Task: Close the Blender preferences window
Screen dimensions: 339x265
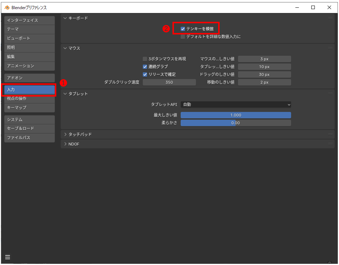Action: (x=329, y=8)
